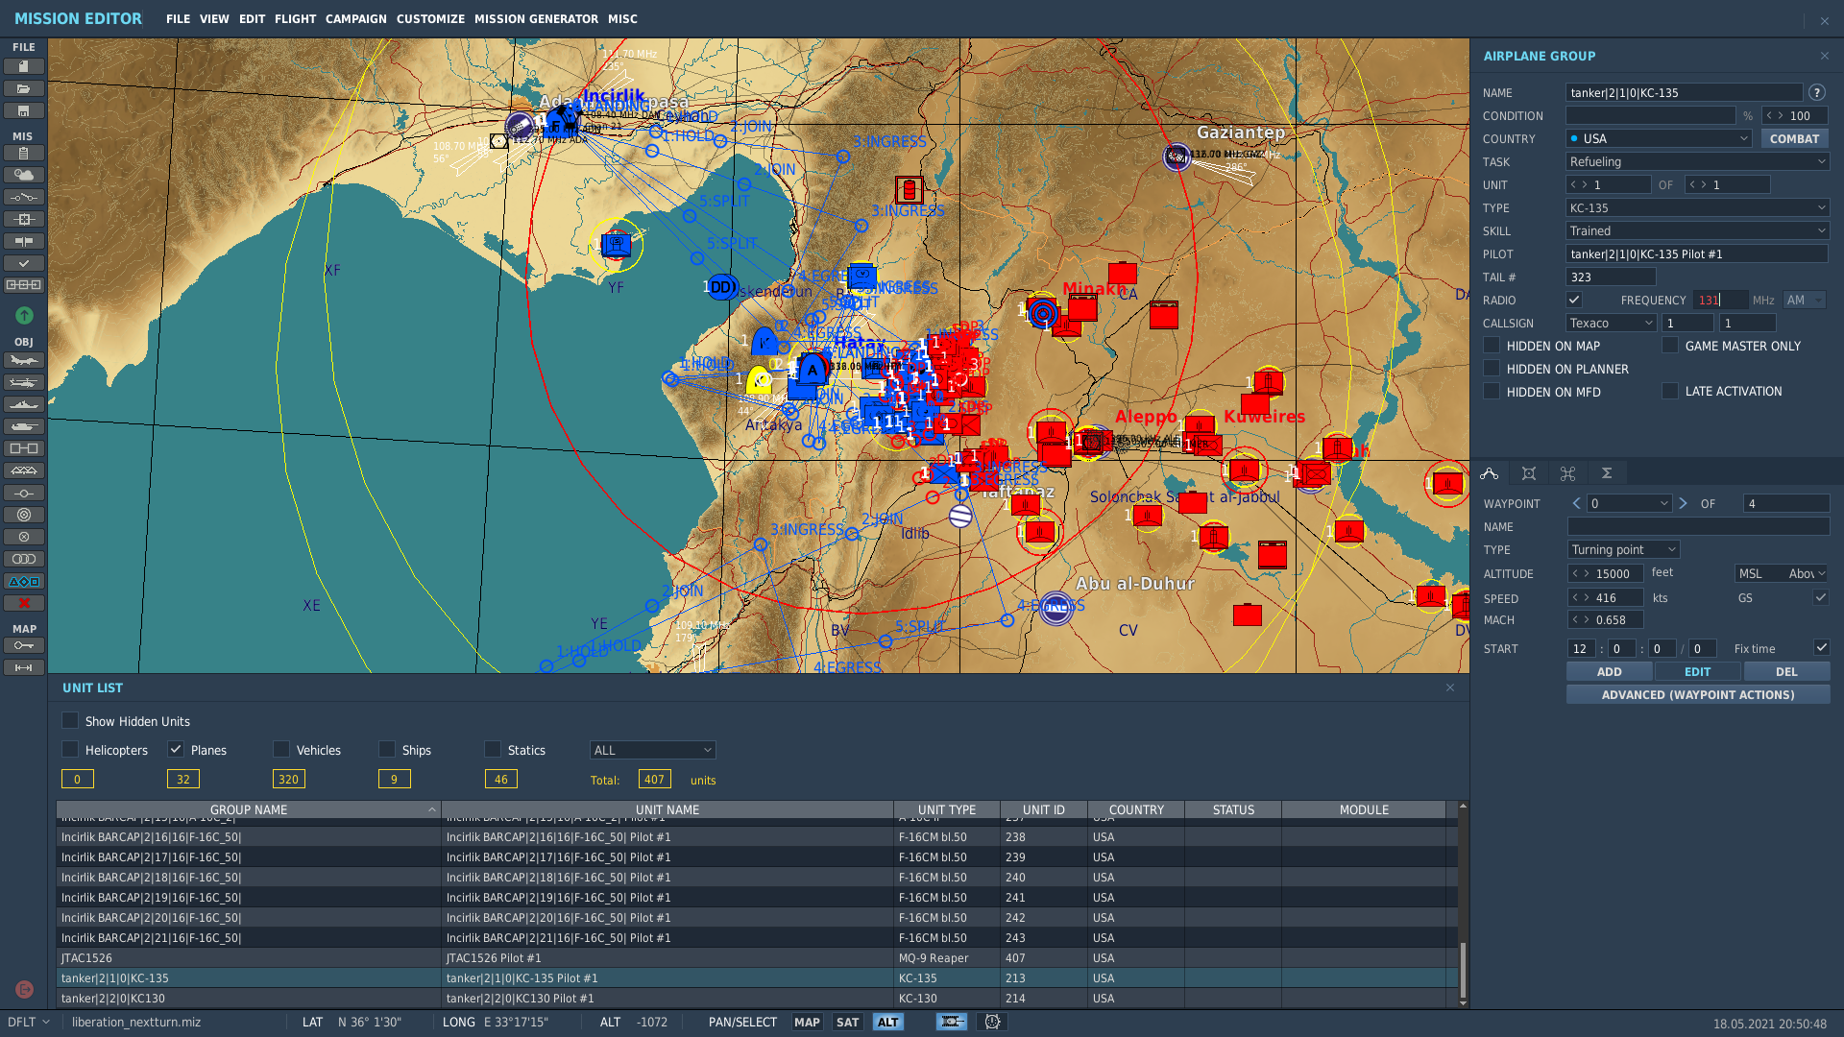The width and height of the screenshot is (1844, 1037).
Task: Select the Add helicopter group tool
Action: (24, 382)
